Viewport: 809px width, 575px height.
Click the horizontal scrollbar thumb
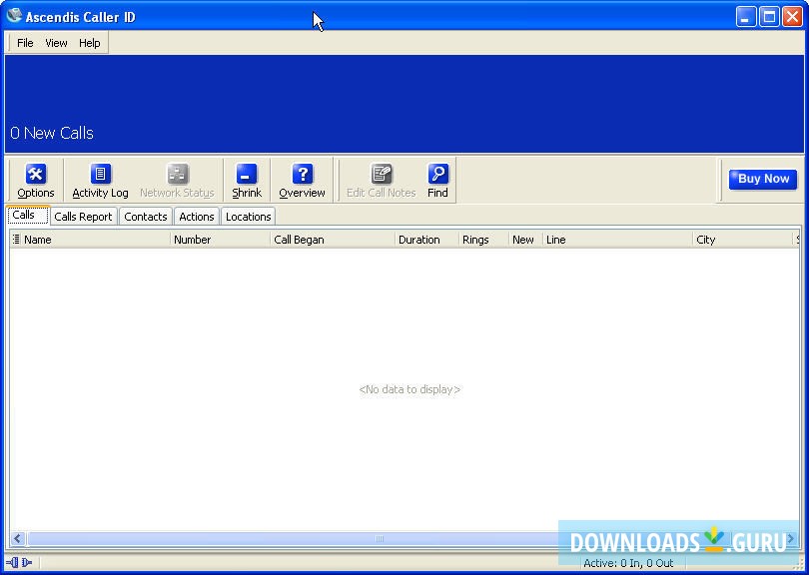380,539
